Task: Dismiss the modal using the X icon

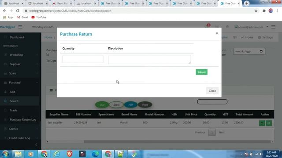Action: [x=217, y=33]
